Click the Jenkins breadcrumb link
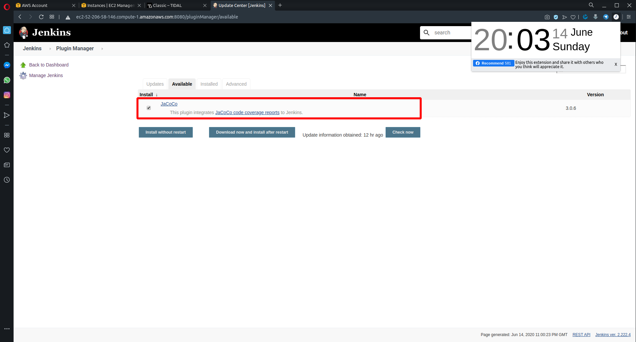The image size is (636, 342). click(x=32, y=48)
